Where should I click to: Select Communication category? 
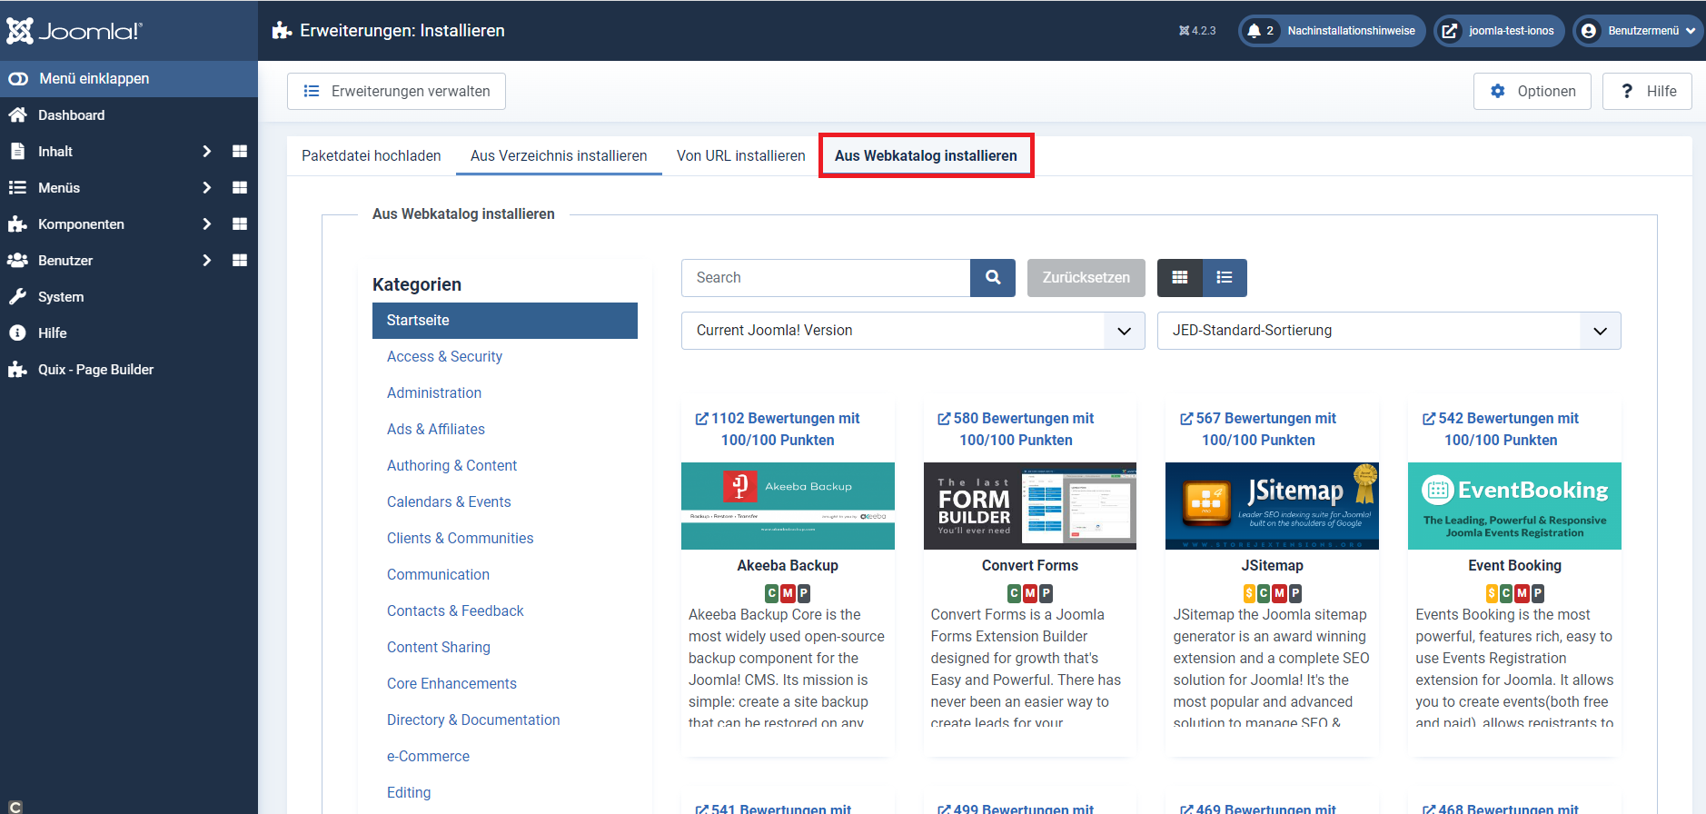438,575
